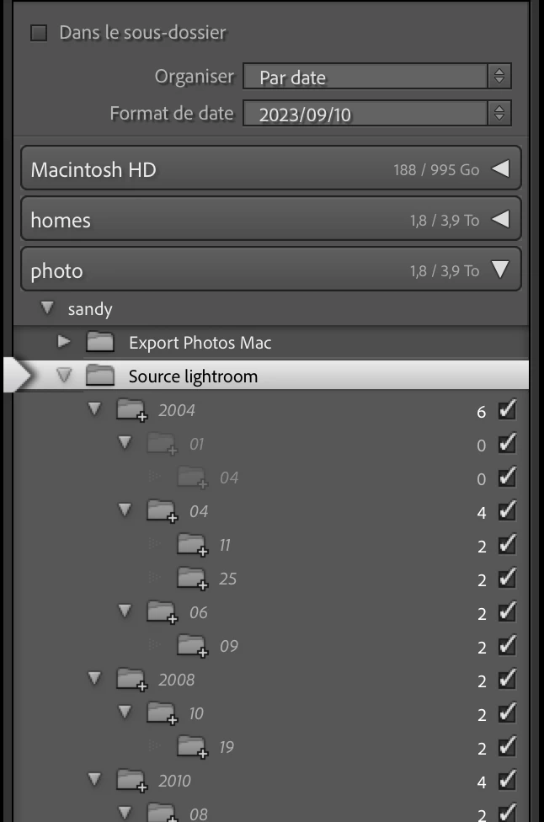544x822 pixels.
Task: Click the 2008 folder icon with plus
Action: point(131,680)
